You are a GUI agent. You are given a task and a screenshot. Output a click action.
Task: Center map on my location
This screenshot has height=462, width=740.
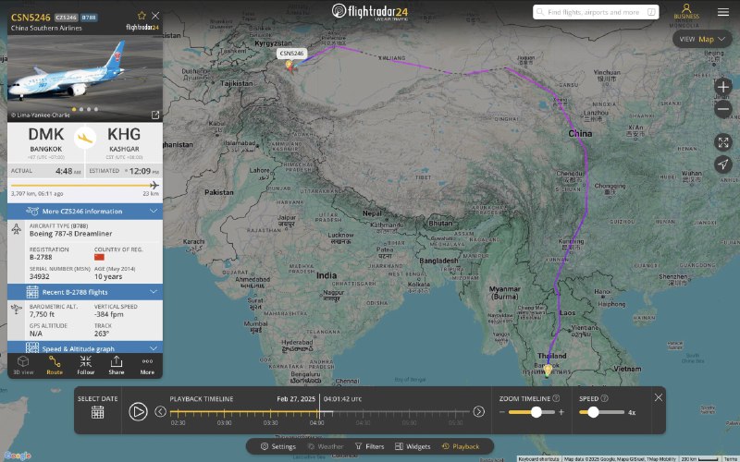(x=723, y=164)
